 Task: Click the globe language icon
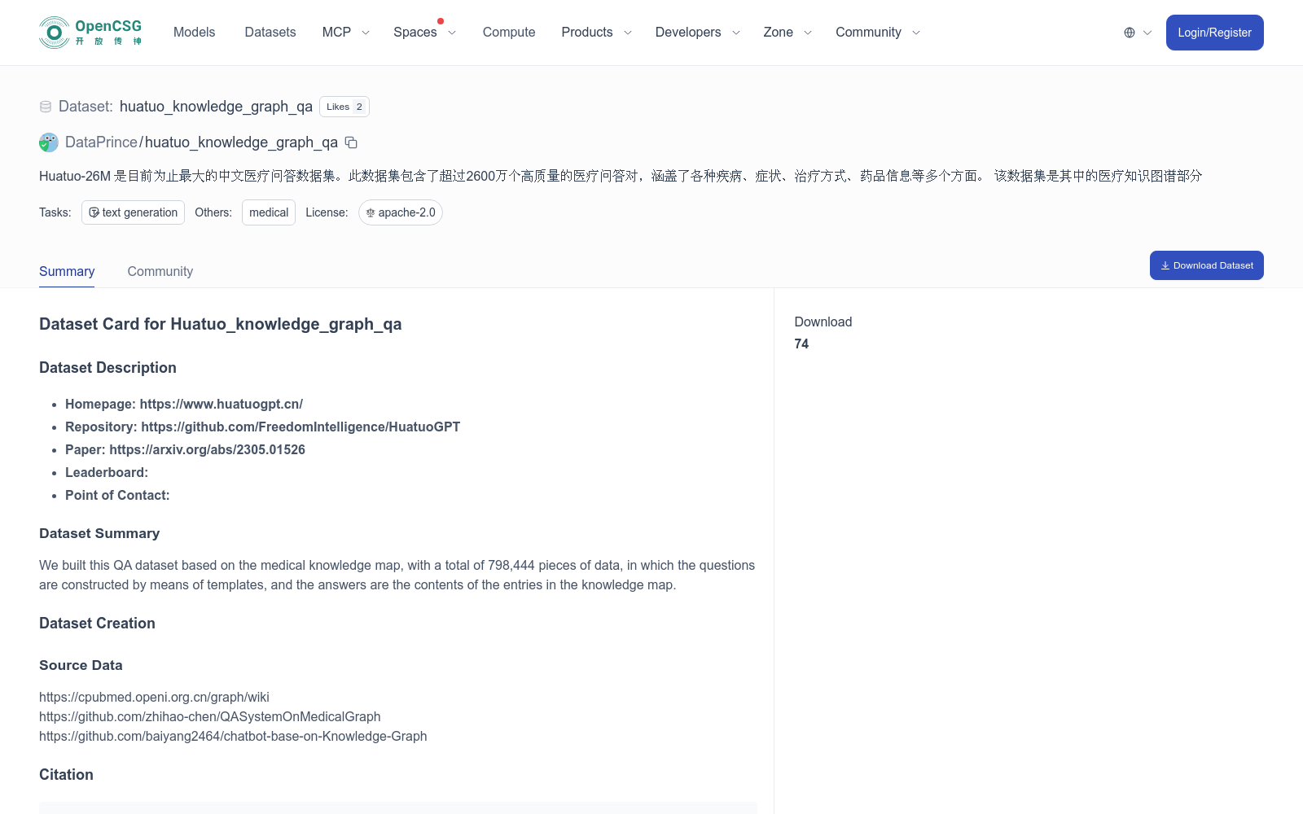1130,33
